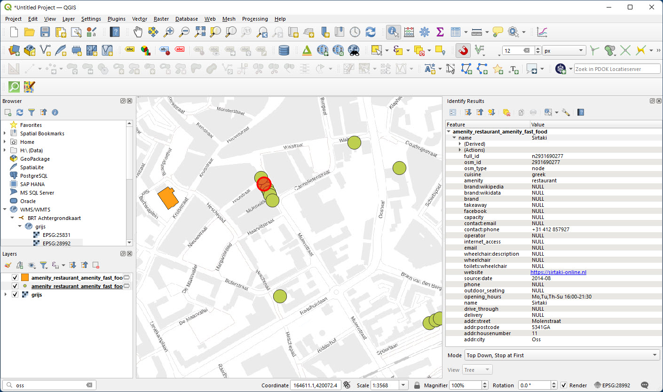663x392 pixels.
Task: Open the Vector menu
Action: pyautogui.click(x=139, y=19)
